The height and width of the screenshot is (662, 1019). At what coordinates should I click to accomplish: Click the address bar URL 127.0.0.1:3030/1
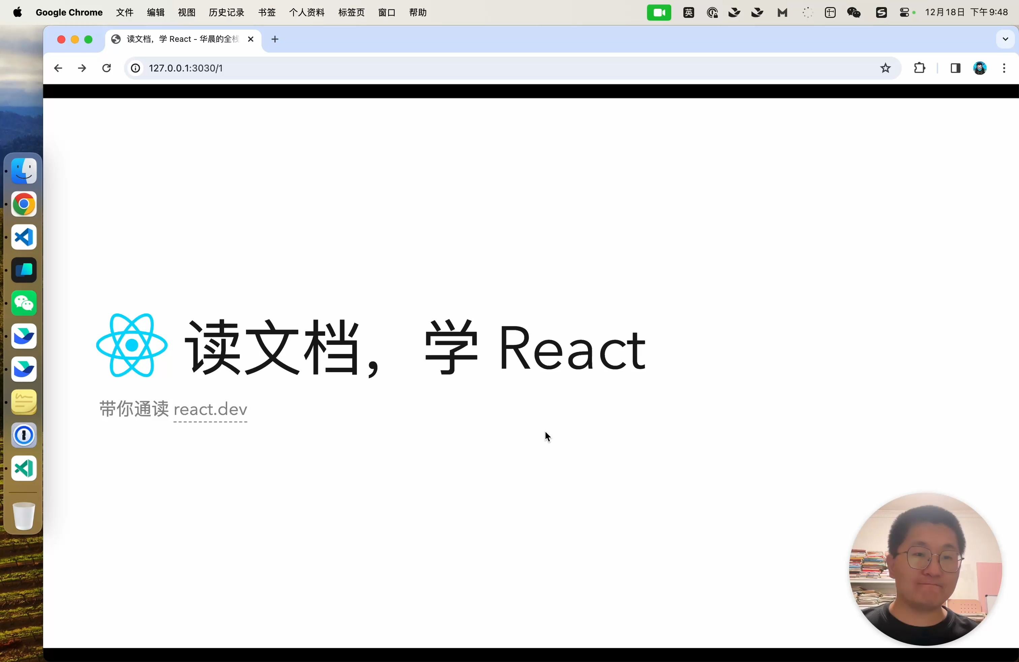click(186, 68)
